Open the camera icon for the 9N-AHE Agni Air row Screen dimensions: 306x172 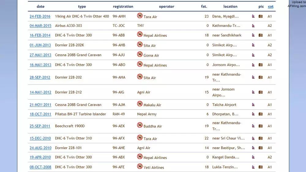click(260, 148)
